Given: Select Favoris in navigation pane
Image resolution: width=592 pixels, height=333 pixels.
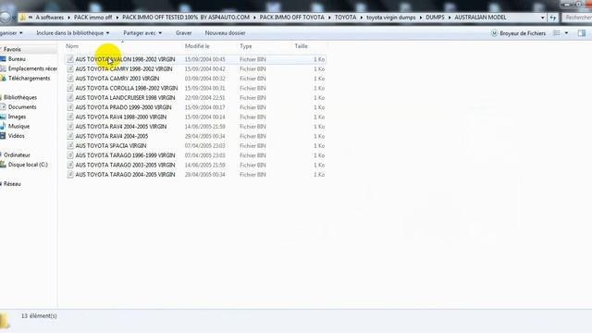Looking at the screenshot, I should pyautogui.click(x=12, y=49).
